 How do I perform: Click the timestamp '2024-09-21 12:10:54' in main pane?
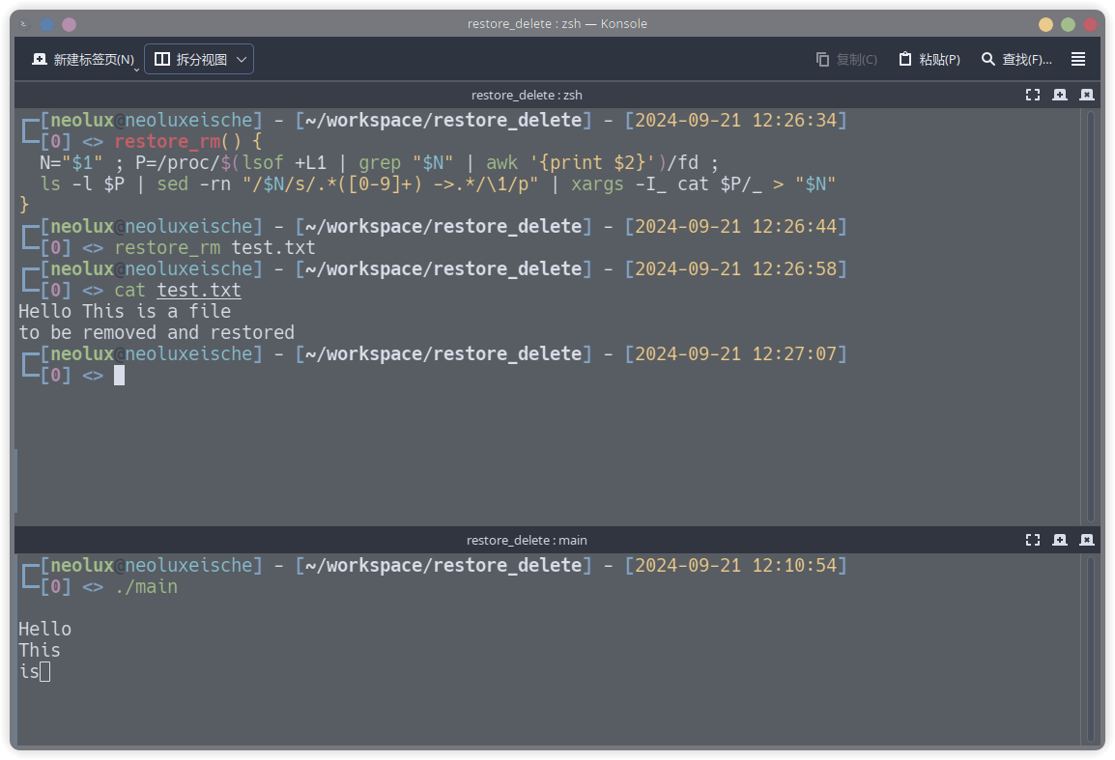click(x=736, y=565)
